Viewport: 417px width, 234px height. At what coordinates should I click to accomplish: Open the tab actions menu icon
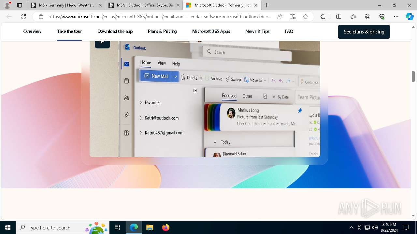[x=20, y=5]
